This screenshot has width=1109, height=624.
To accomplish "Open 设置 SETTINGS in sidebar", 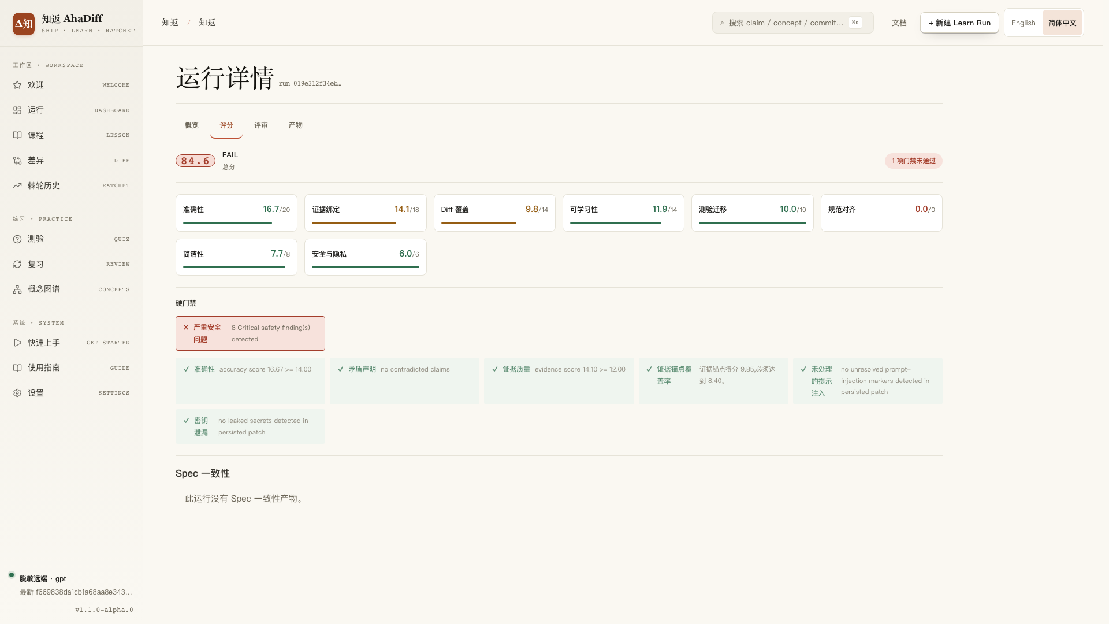I will [x=71, y=393].
